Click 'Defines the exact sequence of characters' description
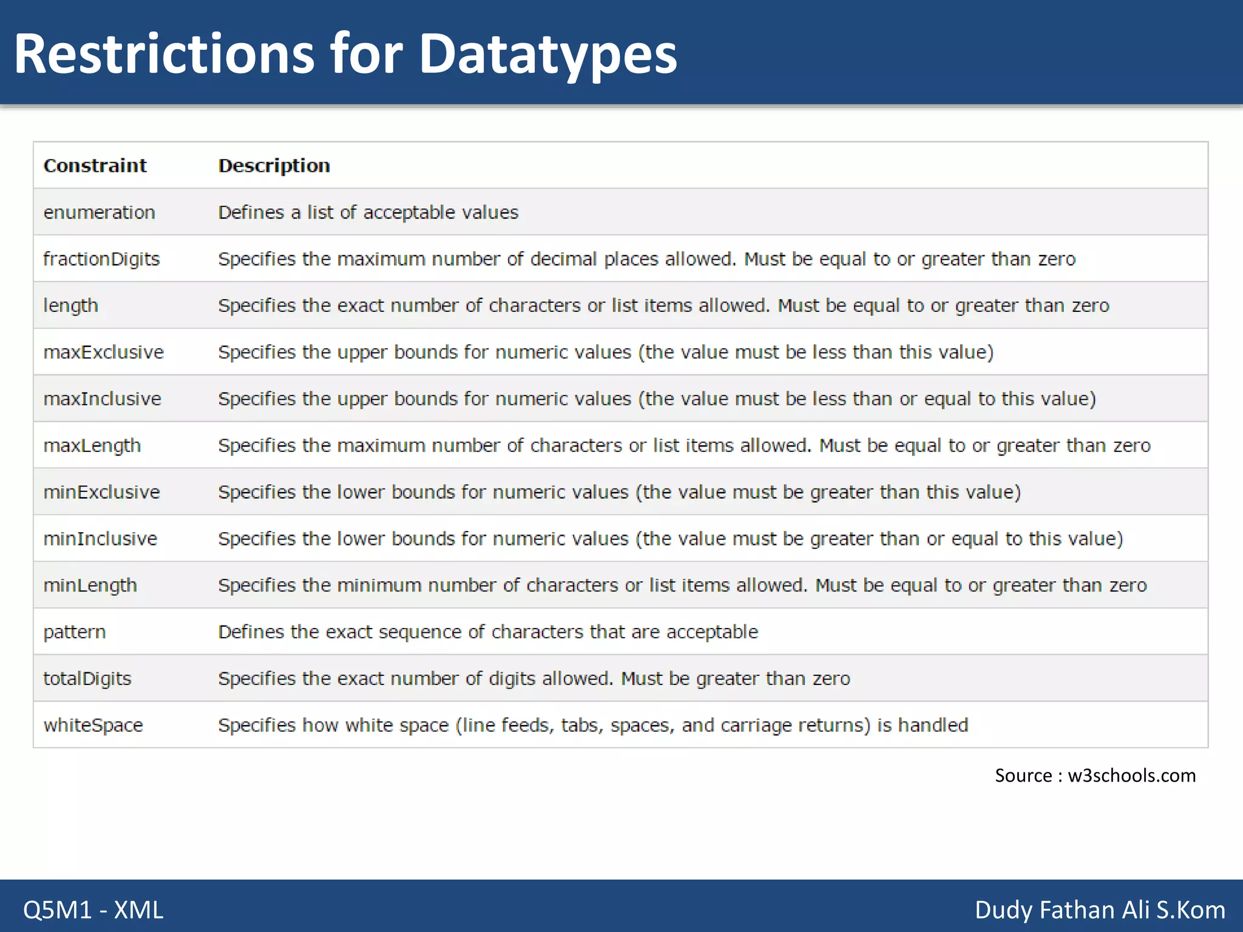This screenshot has width=1243, height=932. coord(488,632)
